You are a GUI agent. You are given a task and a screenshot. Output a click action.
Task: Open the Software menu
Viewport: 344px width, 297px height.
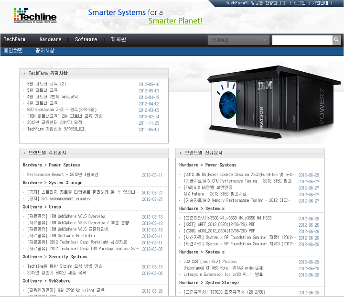point(86,40)
